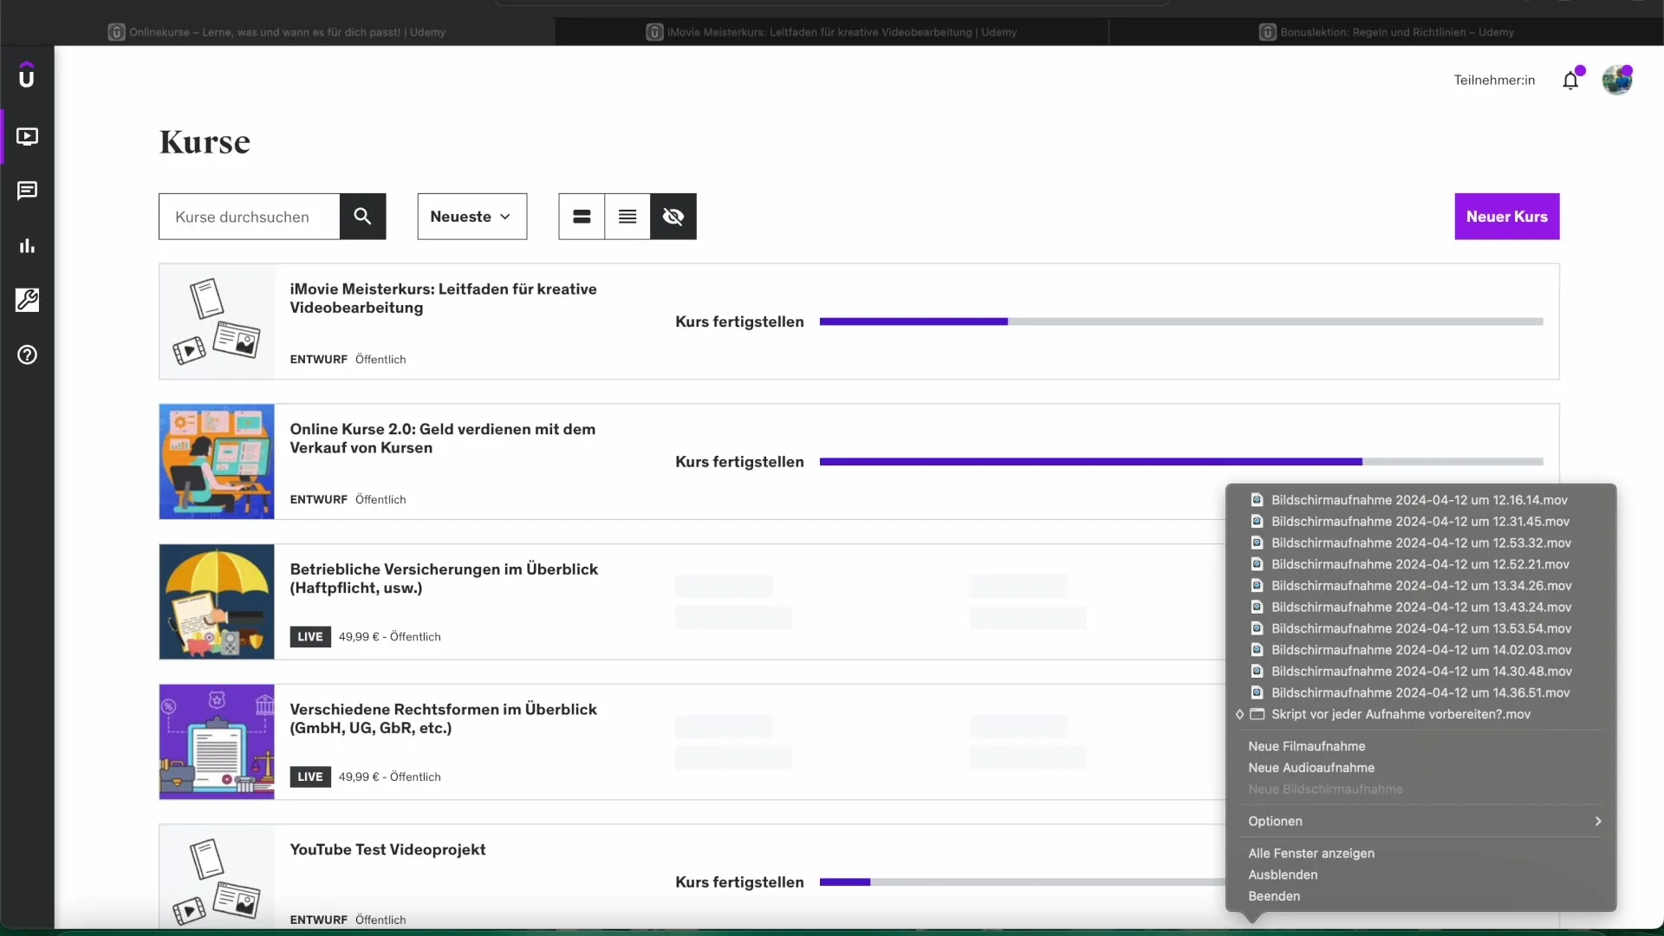The height and width of the screenshot is (936, 1664).
Task: Open Verschiedene Rechtsformen im Überblick course
Action: 443,718
